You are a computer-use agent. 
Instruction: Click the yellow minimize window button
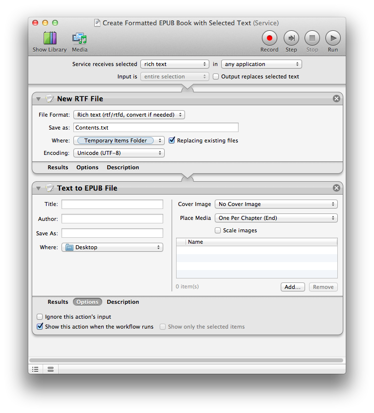(45, 23)
